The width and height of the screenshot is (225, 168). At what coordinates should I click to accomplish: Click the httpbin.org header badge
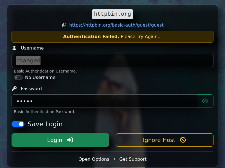[x=112, y=14]
